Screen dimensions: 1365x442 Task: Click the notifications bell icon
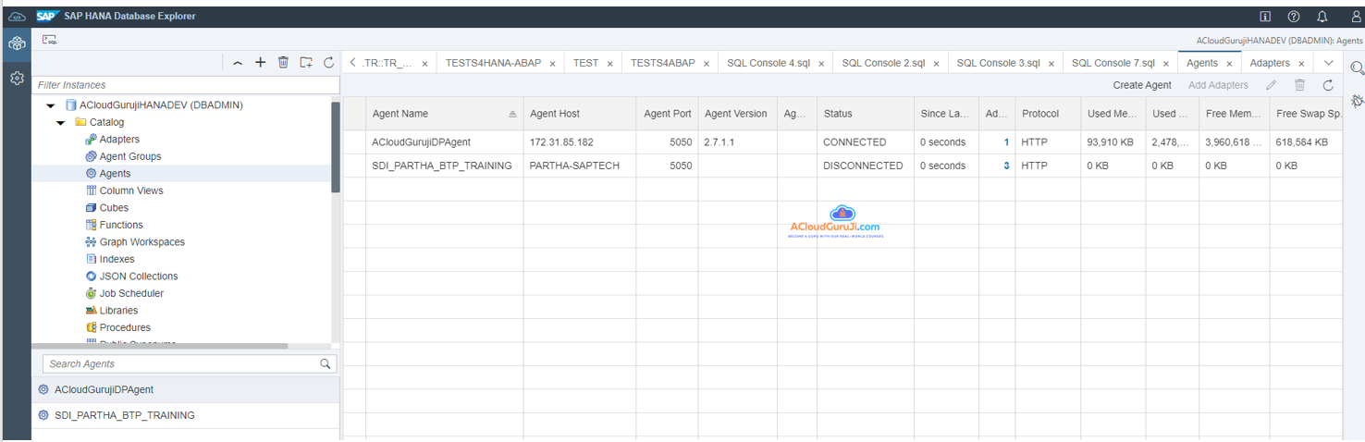1322,17
